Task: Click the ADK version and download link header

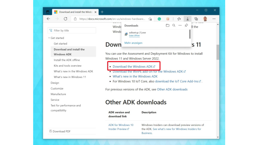Action: point(119,114)
